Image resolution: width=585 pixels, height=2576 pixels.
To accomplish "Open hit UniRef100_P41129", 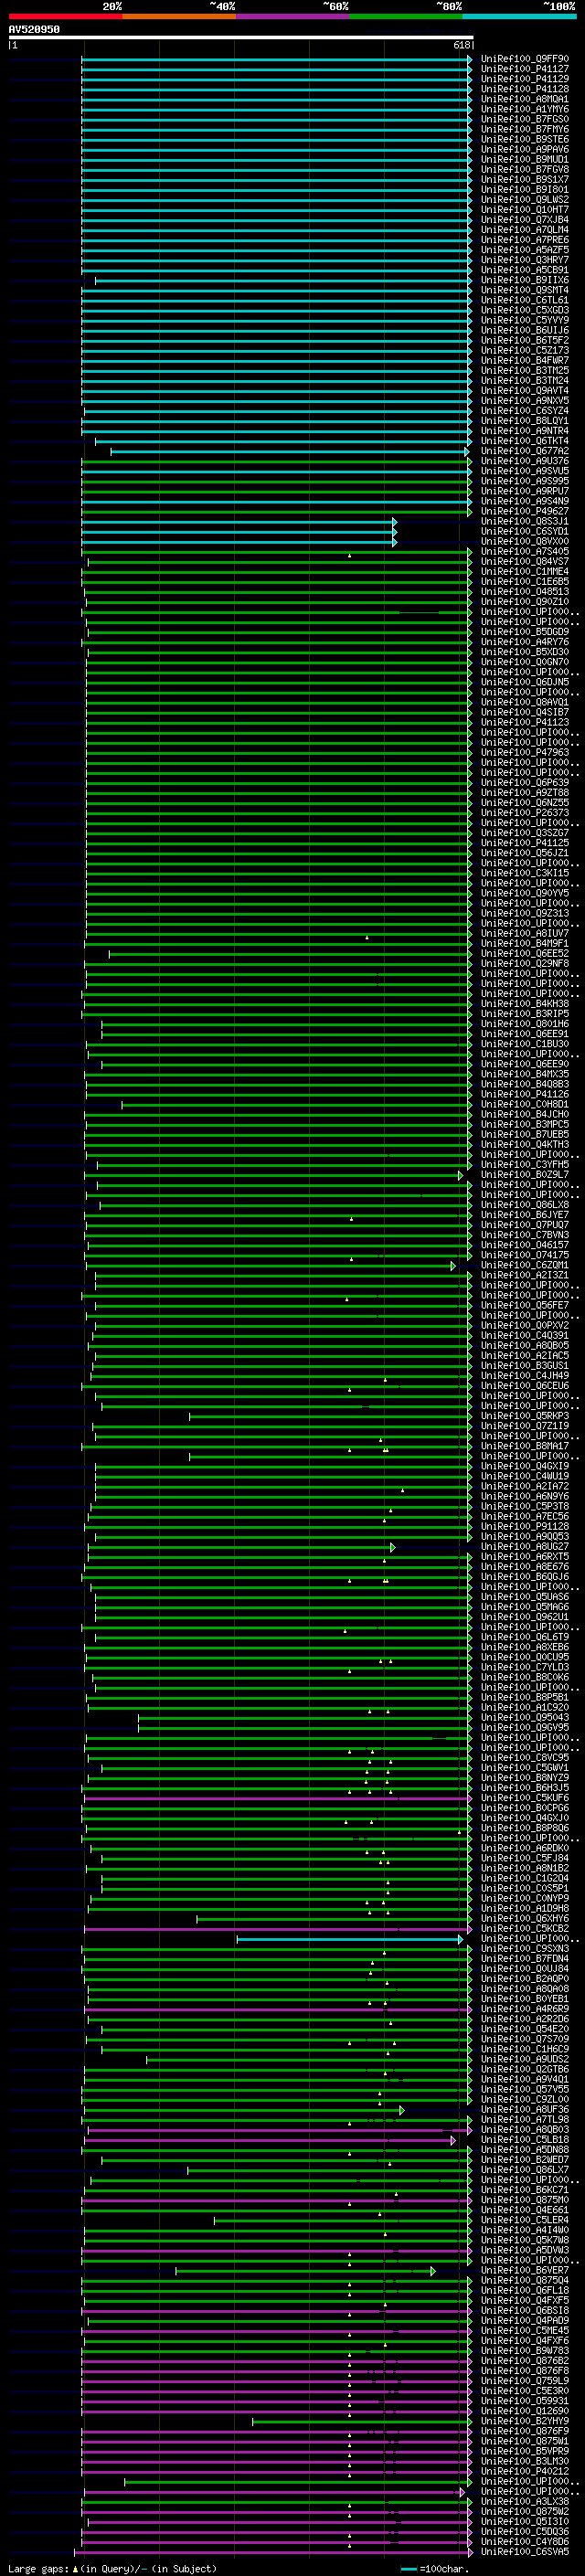I will tap(525, 79).
